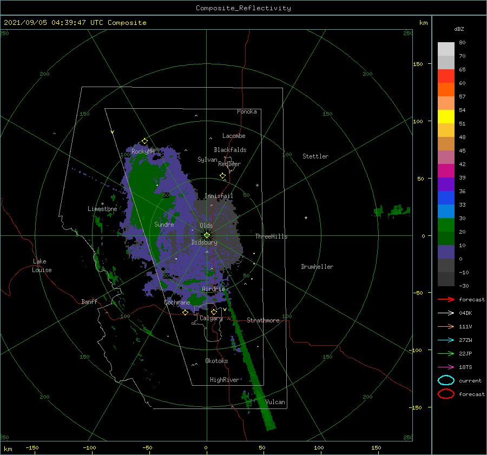Pick the slate purple 10 dBZ swatch
The height and width of the screenshot is (455, 487).
pos(446,252)
